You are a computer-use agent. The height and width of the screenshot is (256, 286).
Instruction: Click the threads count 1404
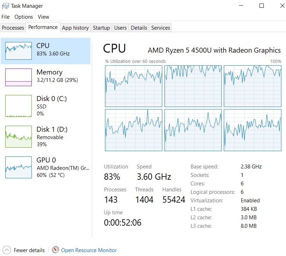pos(144,200)
